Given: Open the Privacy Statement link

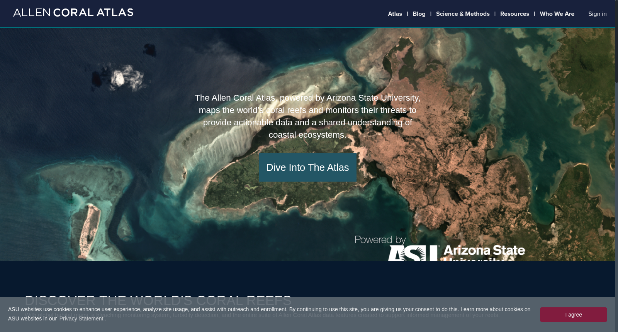Looking at the screenshot, I should click(81, 319).
